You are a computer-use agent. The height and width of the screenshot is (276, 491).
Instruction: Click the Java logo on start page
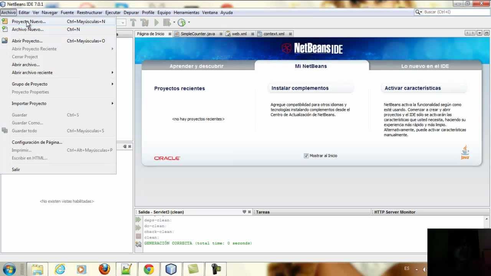click(x=465, y=153)
